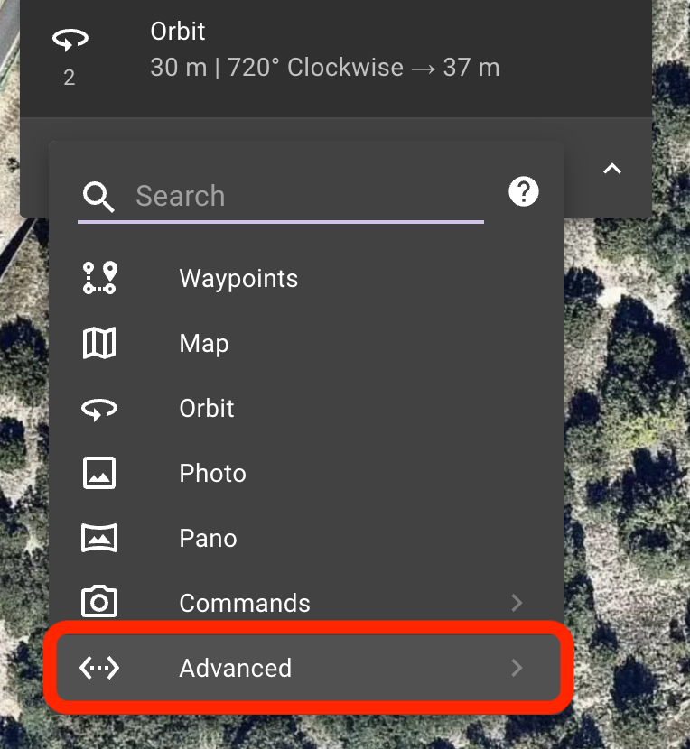Select the Waypoints menu entry
690x749 pixels.
[306, 278]
